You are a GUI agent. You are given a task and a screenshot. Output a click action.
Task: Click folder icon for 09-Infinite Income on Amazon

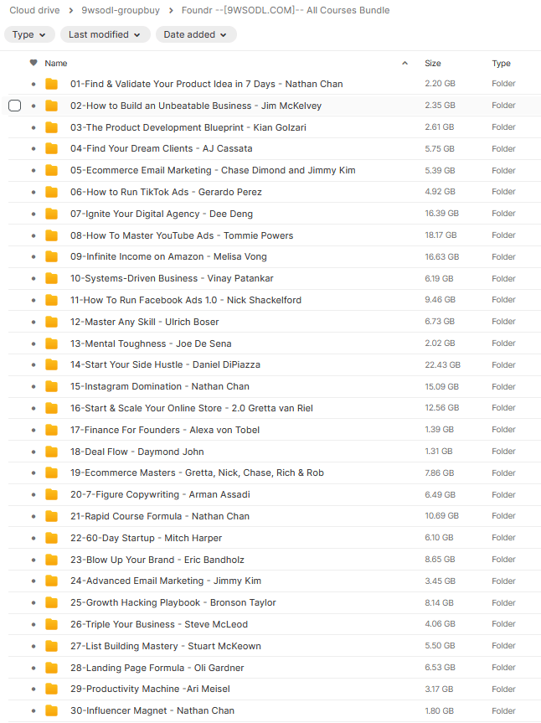click(52, 256)
